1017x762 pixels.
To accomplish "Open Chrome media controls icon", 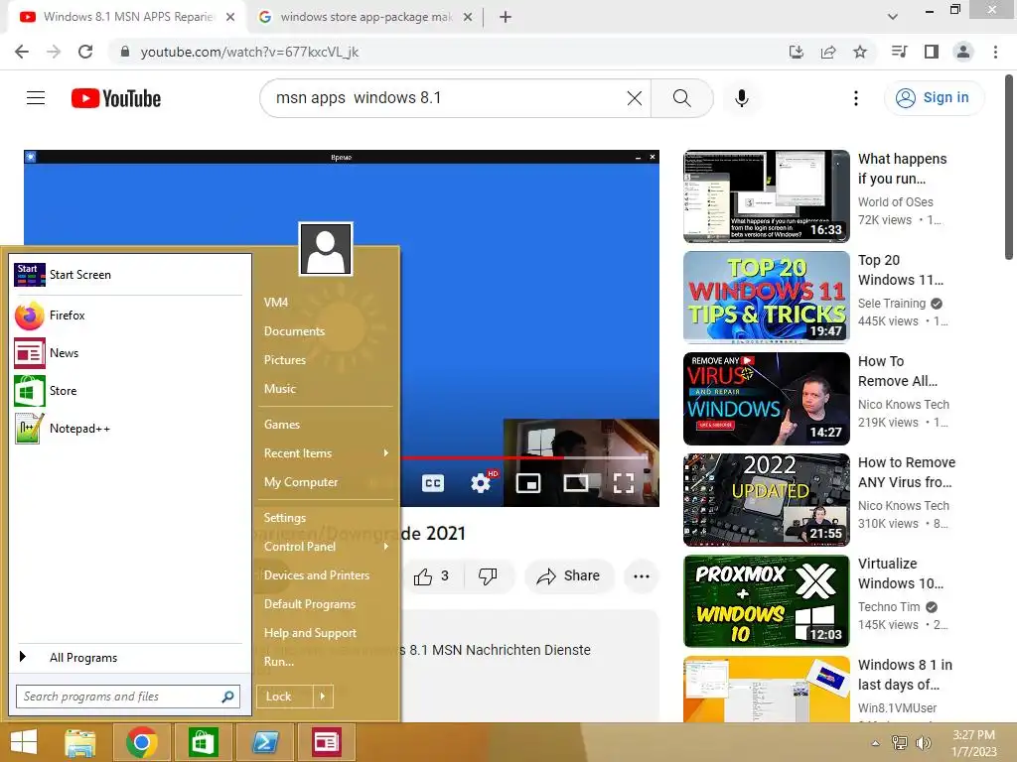I will [x=899, y=52].
